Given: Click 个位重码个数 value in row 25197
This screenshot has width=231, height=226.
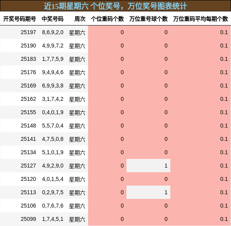Looking at the screenshot, I should pyautogui.click(x=122, y=32).
